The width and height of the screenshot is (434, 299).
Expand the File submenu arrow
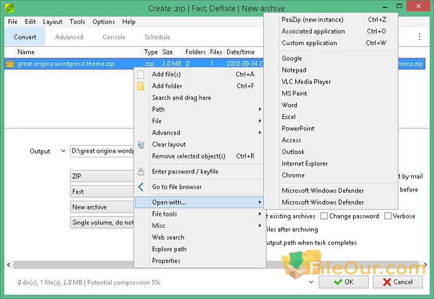(260, 121)
